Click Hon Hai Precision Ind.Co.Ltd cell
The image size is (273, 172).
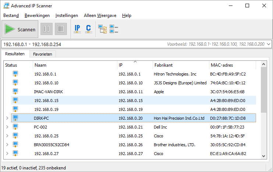coord(179,118)
